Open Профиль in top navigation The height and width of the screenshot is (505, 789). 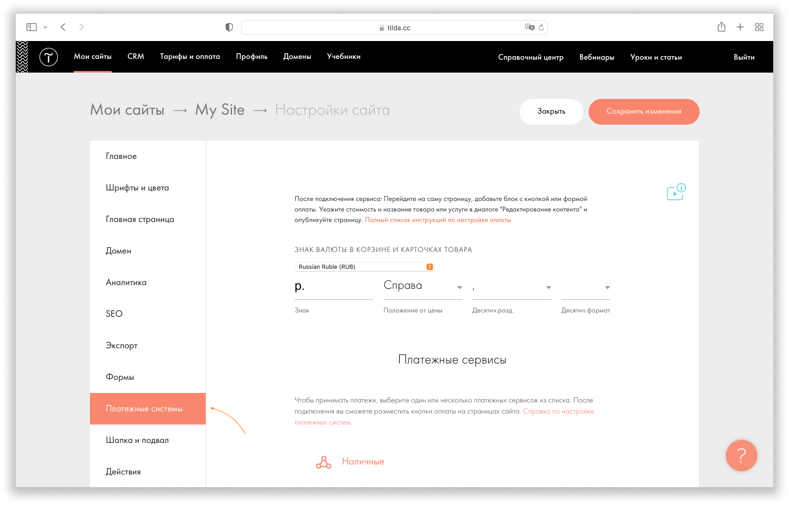click(251, 56)
